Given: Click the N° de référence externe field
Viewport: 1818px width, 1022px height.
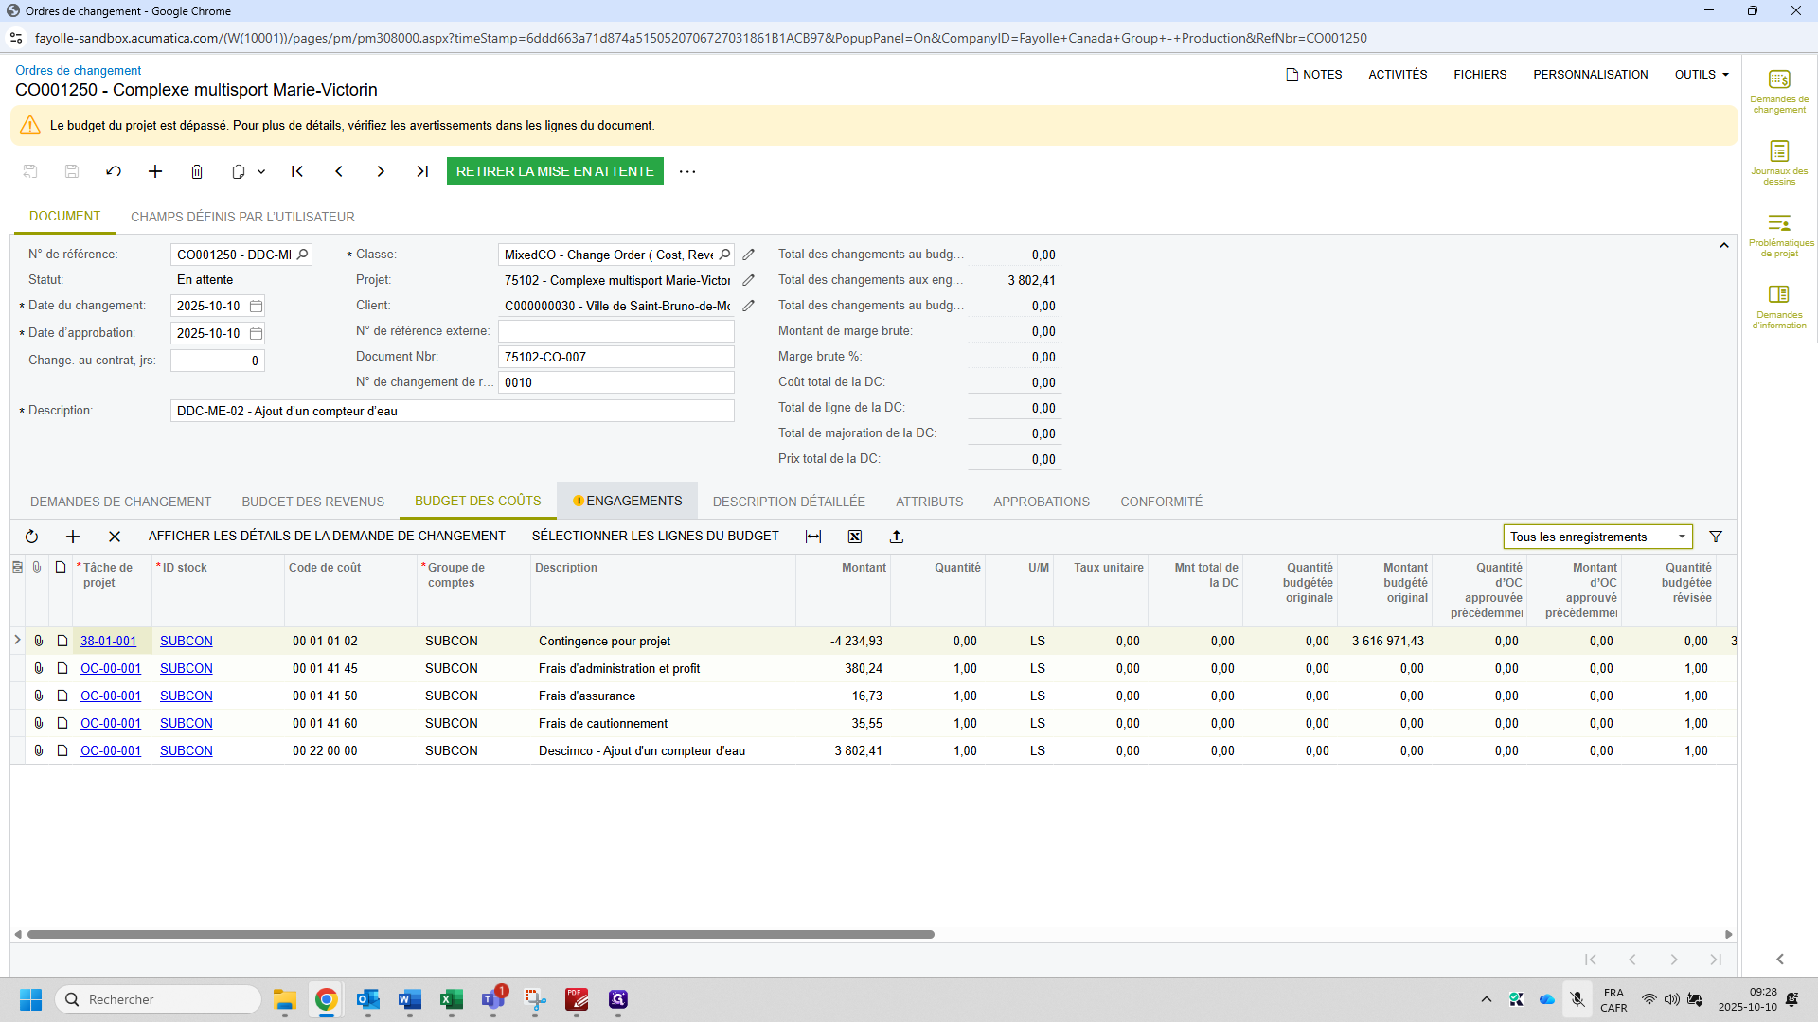Looking at the screenshot, I should coord(615,331).
